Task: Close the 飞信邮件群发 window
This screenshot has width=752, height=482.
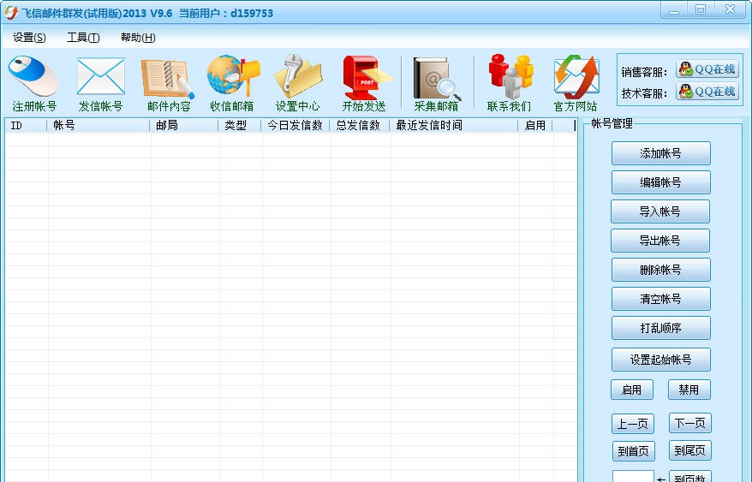Action: 731,10
